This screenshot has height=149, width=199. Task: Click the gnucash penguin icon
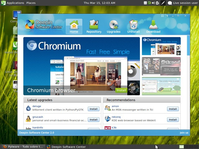click(28, 119)
